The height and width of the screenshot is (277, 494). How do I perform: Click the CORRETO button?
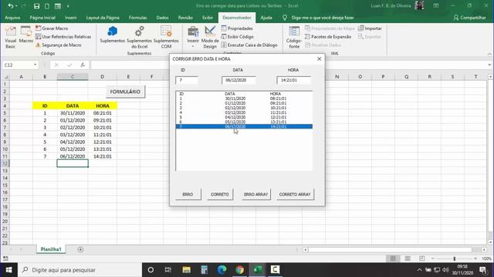click(x=219, y=195)
